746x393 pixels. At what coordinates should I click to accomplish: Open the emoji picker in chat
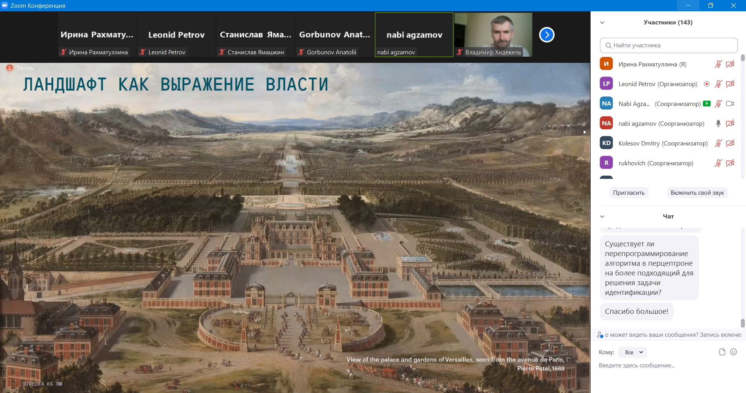(x=734, y=352)
